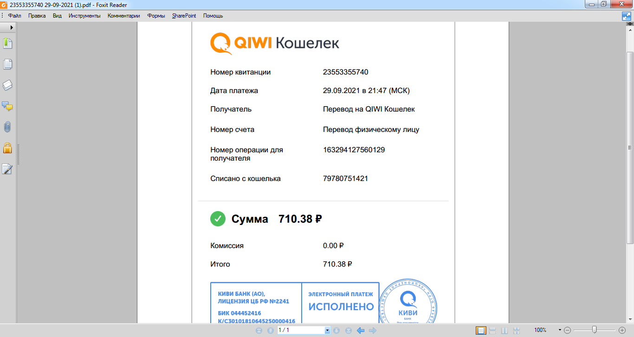Select facing pages view mode
634x337 pixels.
tap(505, 331)
